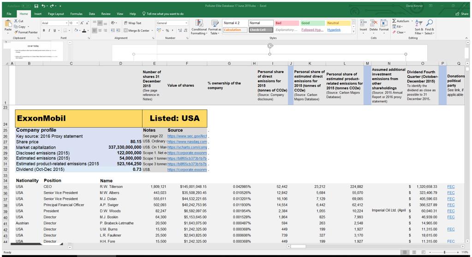Apply italic formatting
Screen dimensions: 472x257
(49, 30)
